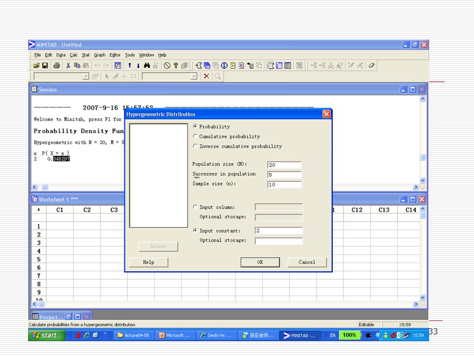Image resolution: width=474 pixels, height=356 pixels.
Task: Click the red X icon in second toolbar
Action: [206, 76]
